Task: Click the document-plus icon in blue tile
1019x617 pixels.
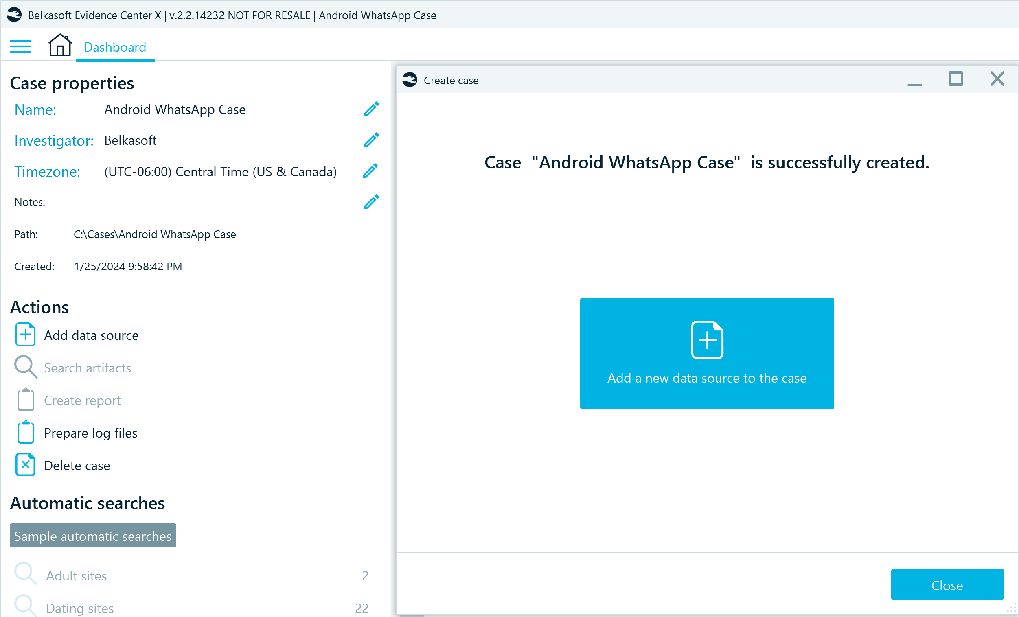Action: tap(707, 340)
